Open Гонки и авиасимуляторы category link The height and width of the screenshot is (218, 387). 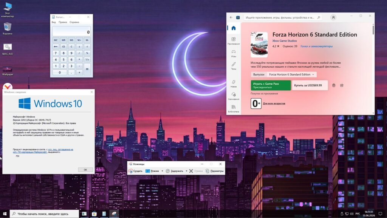click(316, 46)
